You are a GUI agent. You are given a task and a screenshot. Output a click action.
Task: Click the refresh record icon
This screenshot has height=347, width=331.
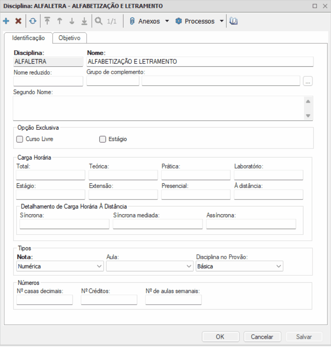pyautogui.click(x=32, y=21)
